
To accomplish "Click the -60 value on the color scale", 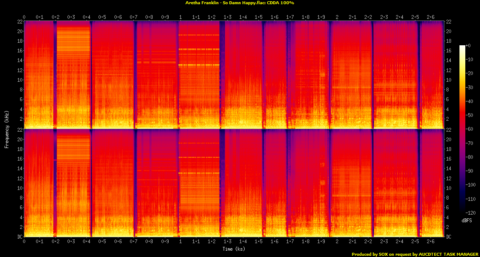I will 470,129.
